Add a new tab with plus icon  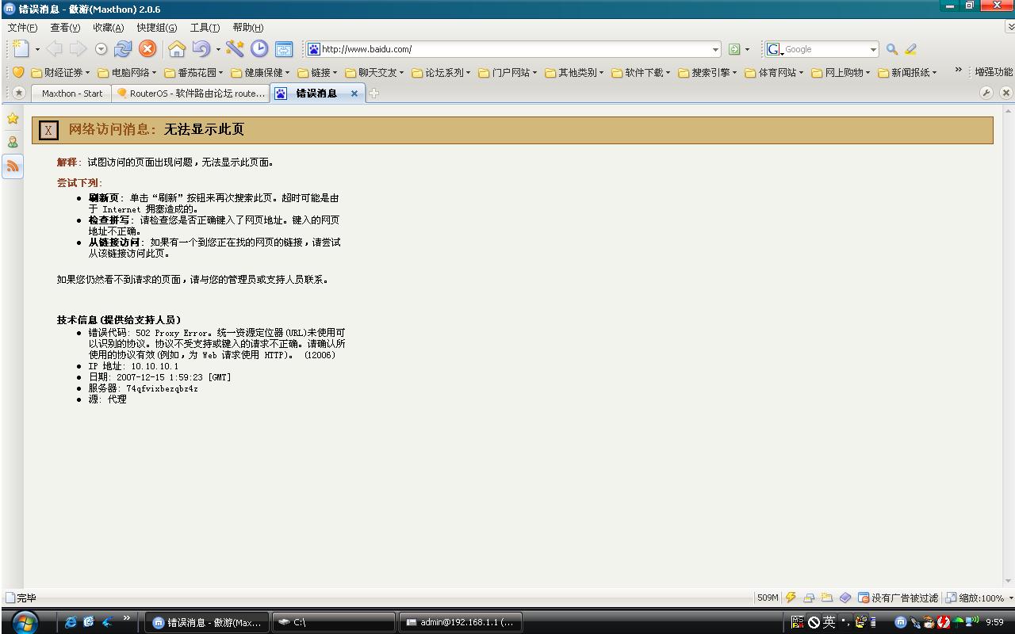[373, 93]
